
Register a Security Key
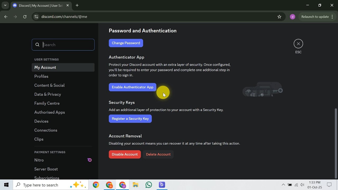tap(130, 118)
